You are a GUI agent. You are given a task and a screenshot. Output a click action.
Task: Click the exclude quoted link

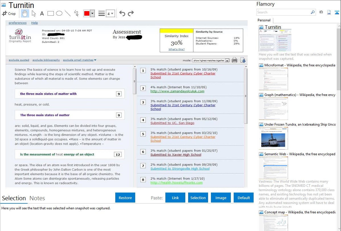pos(19,60)
